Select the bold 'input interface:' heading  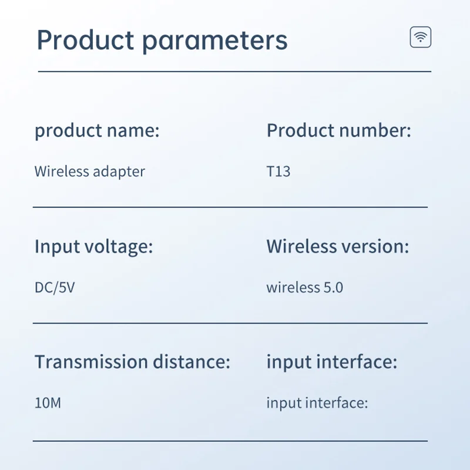(x=332, y=362)
